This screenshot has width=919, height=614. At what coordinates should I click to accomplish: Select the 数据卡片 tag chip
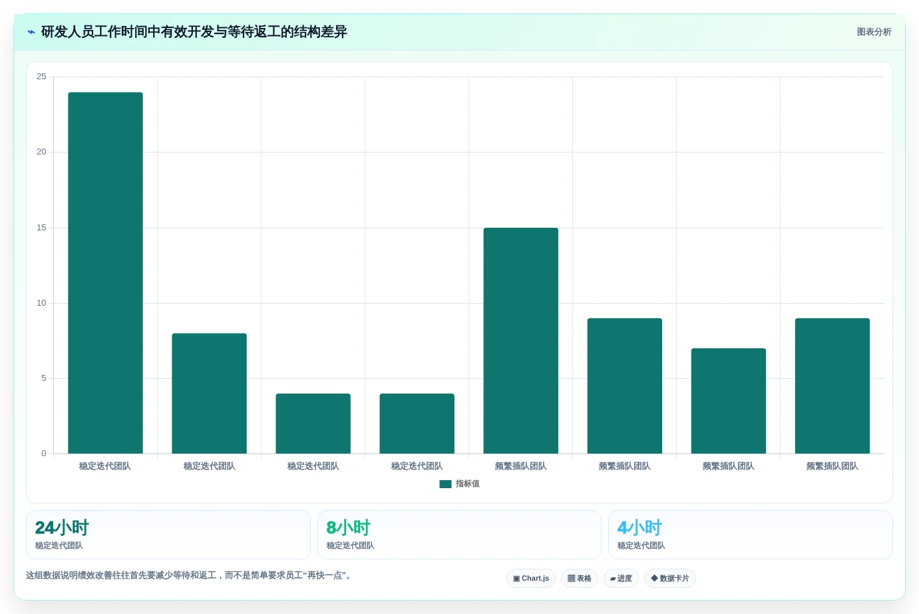[x=670, y=579]
